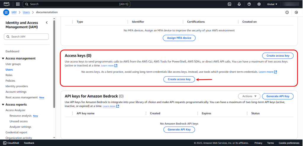The image size is (303, 146).
Task: Click the centered Create access key button
Action: (179, 79)
